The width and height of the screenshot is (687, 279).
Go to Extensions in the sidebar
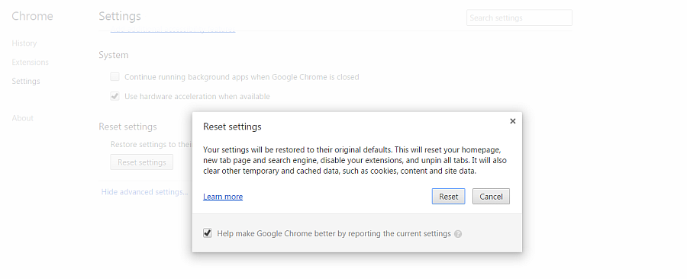[31, 62]
